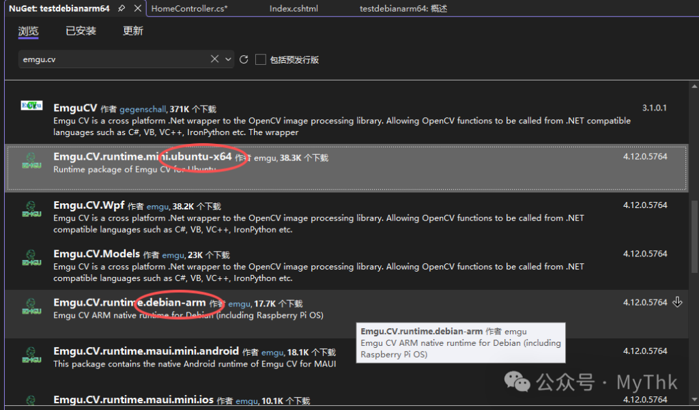Open the 更新 tab
The height and width of the screenshot is (410, 699).
133,31
